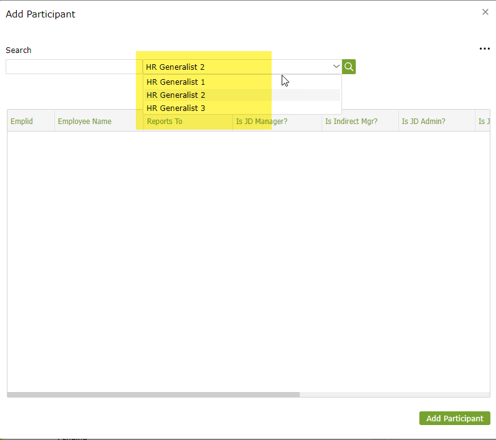
Task: Sort by the Emplid column header
Action: tap(22, 121)
